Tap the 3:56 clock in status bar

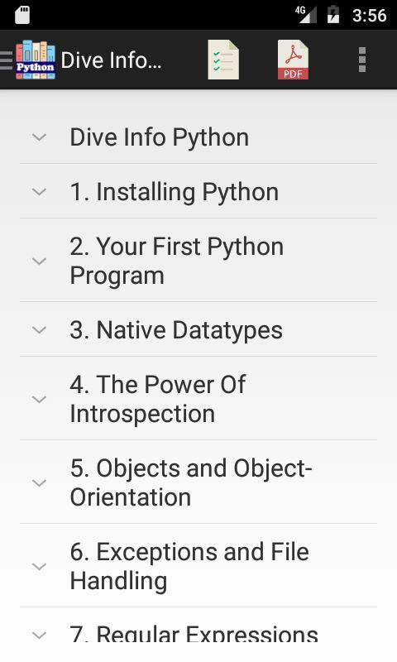370,15
